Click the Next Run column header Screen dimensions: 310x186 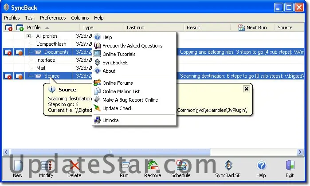(253, 28)
